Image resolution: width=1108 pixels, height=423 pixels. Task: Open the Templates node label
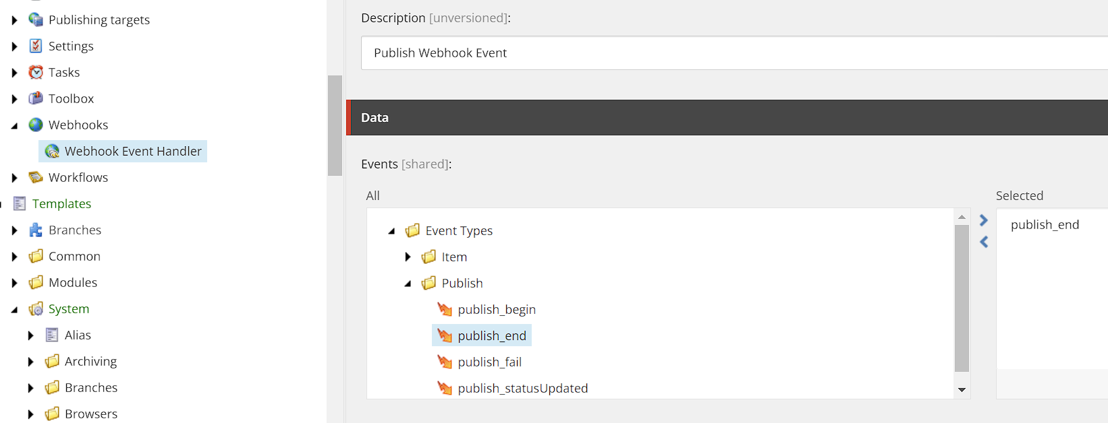pyautogui.click(x=61, y=203)
